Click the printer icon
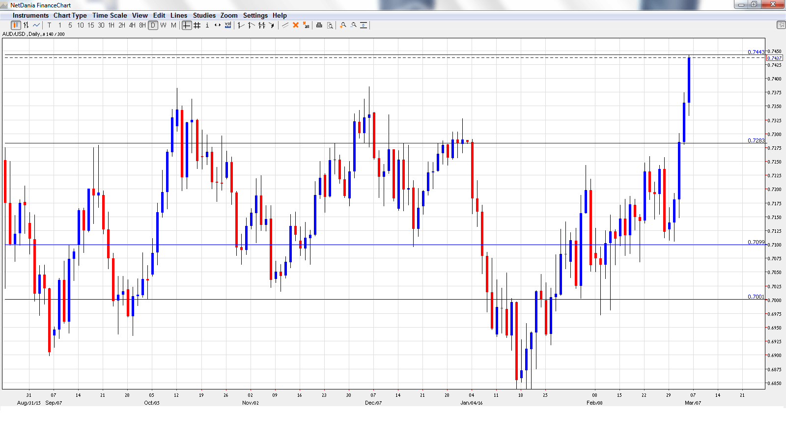Viewport: 786px width, 442px height. pyautogui.click(x=319, y=25)
